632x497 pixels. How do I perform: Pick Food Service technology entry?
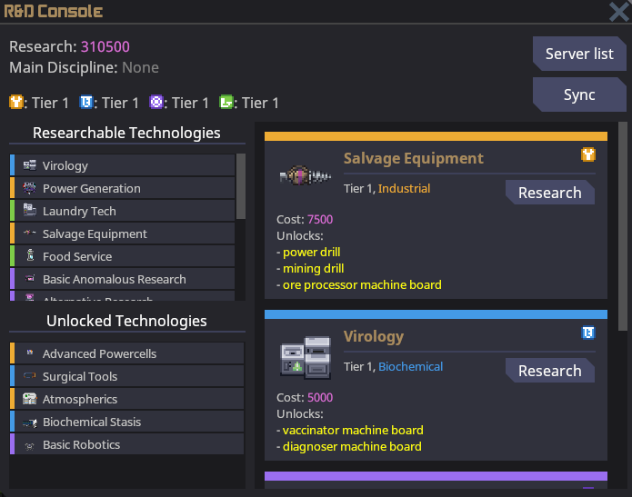coord(123,256)
